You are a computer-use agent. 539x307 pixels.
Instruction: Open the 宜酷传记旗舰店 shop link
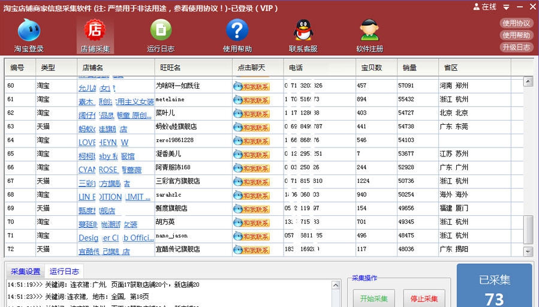click(x=104, y=251)
